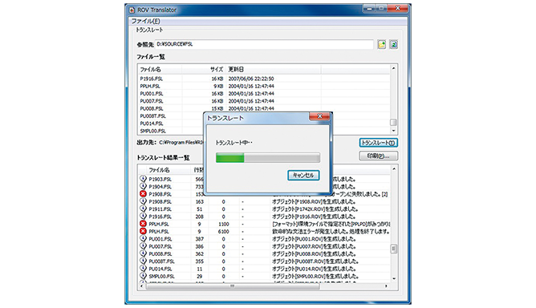Click the ROV Translator title bar app icon
The height and width of the screenshot is (308, 536).
pyautogui.click(x=132, y=10)
